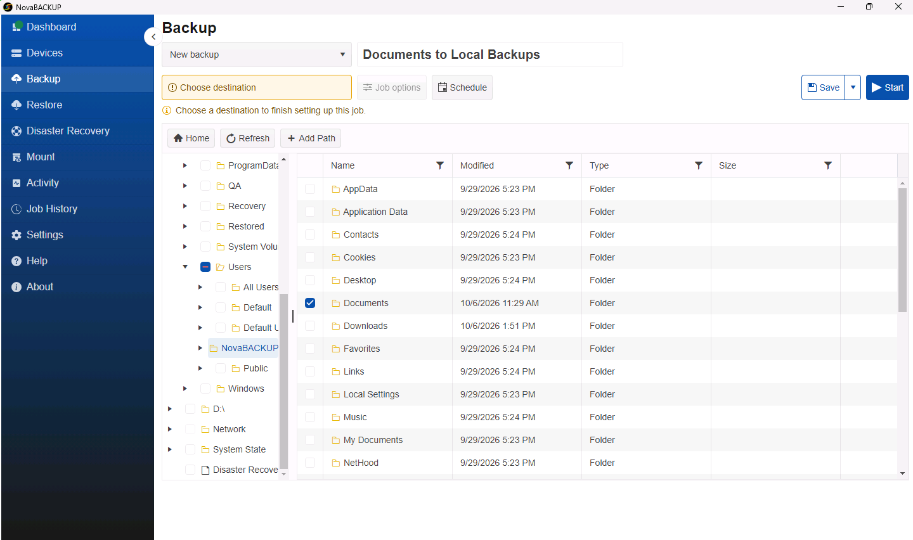Open the Schedule tab
913x540 pixels.
(x=462, y=87)
